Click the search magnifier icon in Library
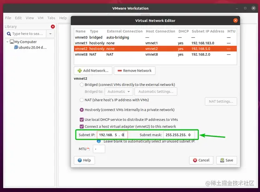This screenshot has height=192, width=260. pyautogui.click(x=9, y=34)
